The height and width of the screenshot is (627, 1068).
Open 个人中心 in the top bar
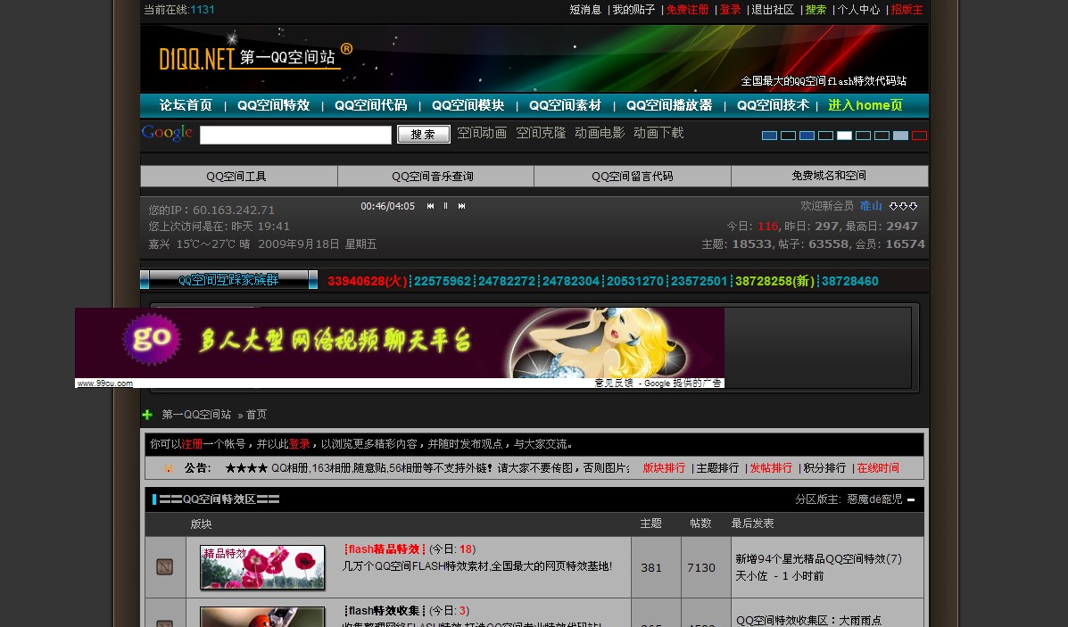point(859,10)
